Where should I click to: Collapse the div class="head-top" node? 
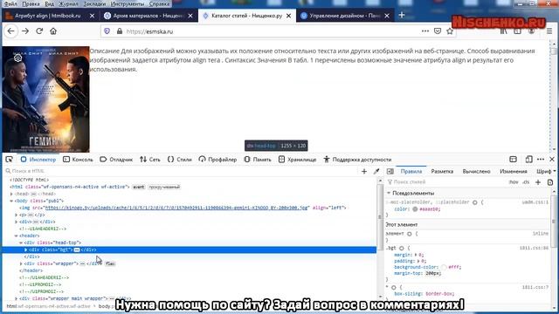pyautogui.click(x=21, y=242)
